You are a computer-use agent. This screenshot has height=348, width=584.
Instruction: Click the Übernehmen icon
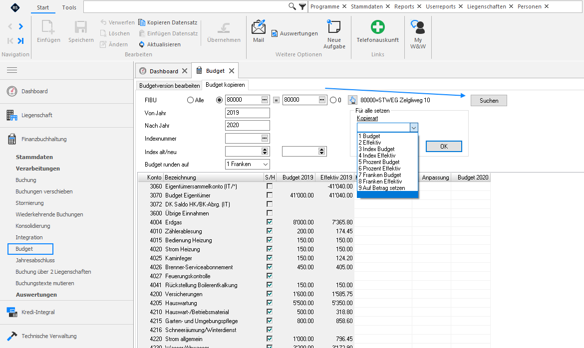pos(224,27)
